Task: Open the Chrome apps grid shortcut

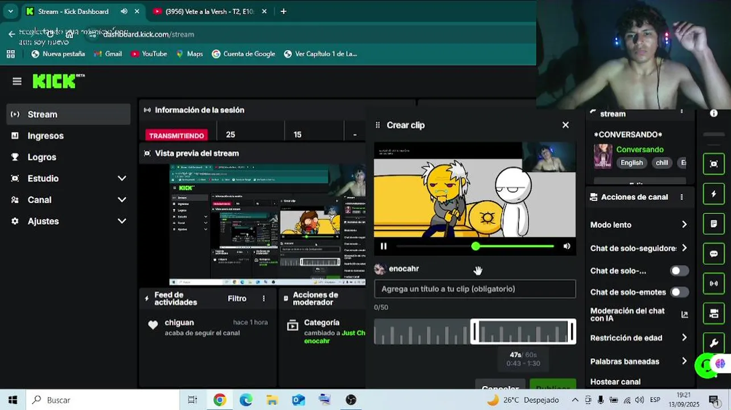Action: 10,54
